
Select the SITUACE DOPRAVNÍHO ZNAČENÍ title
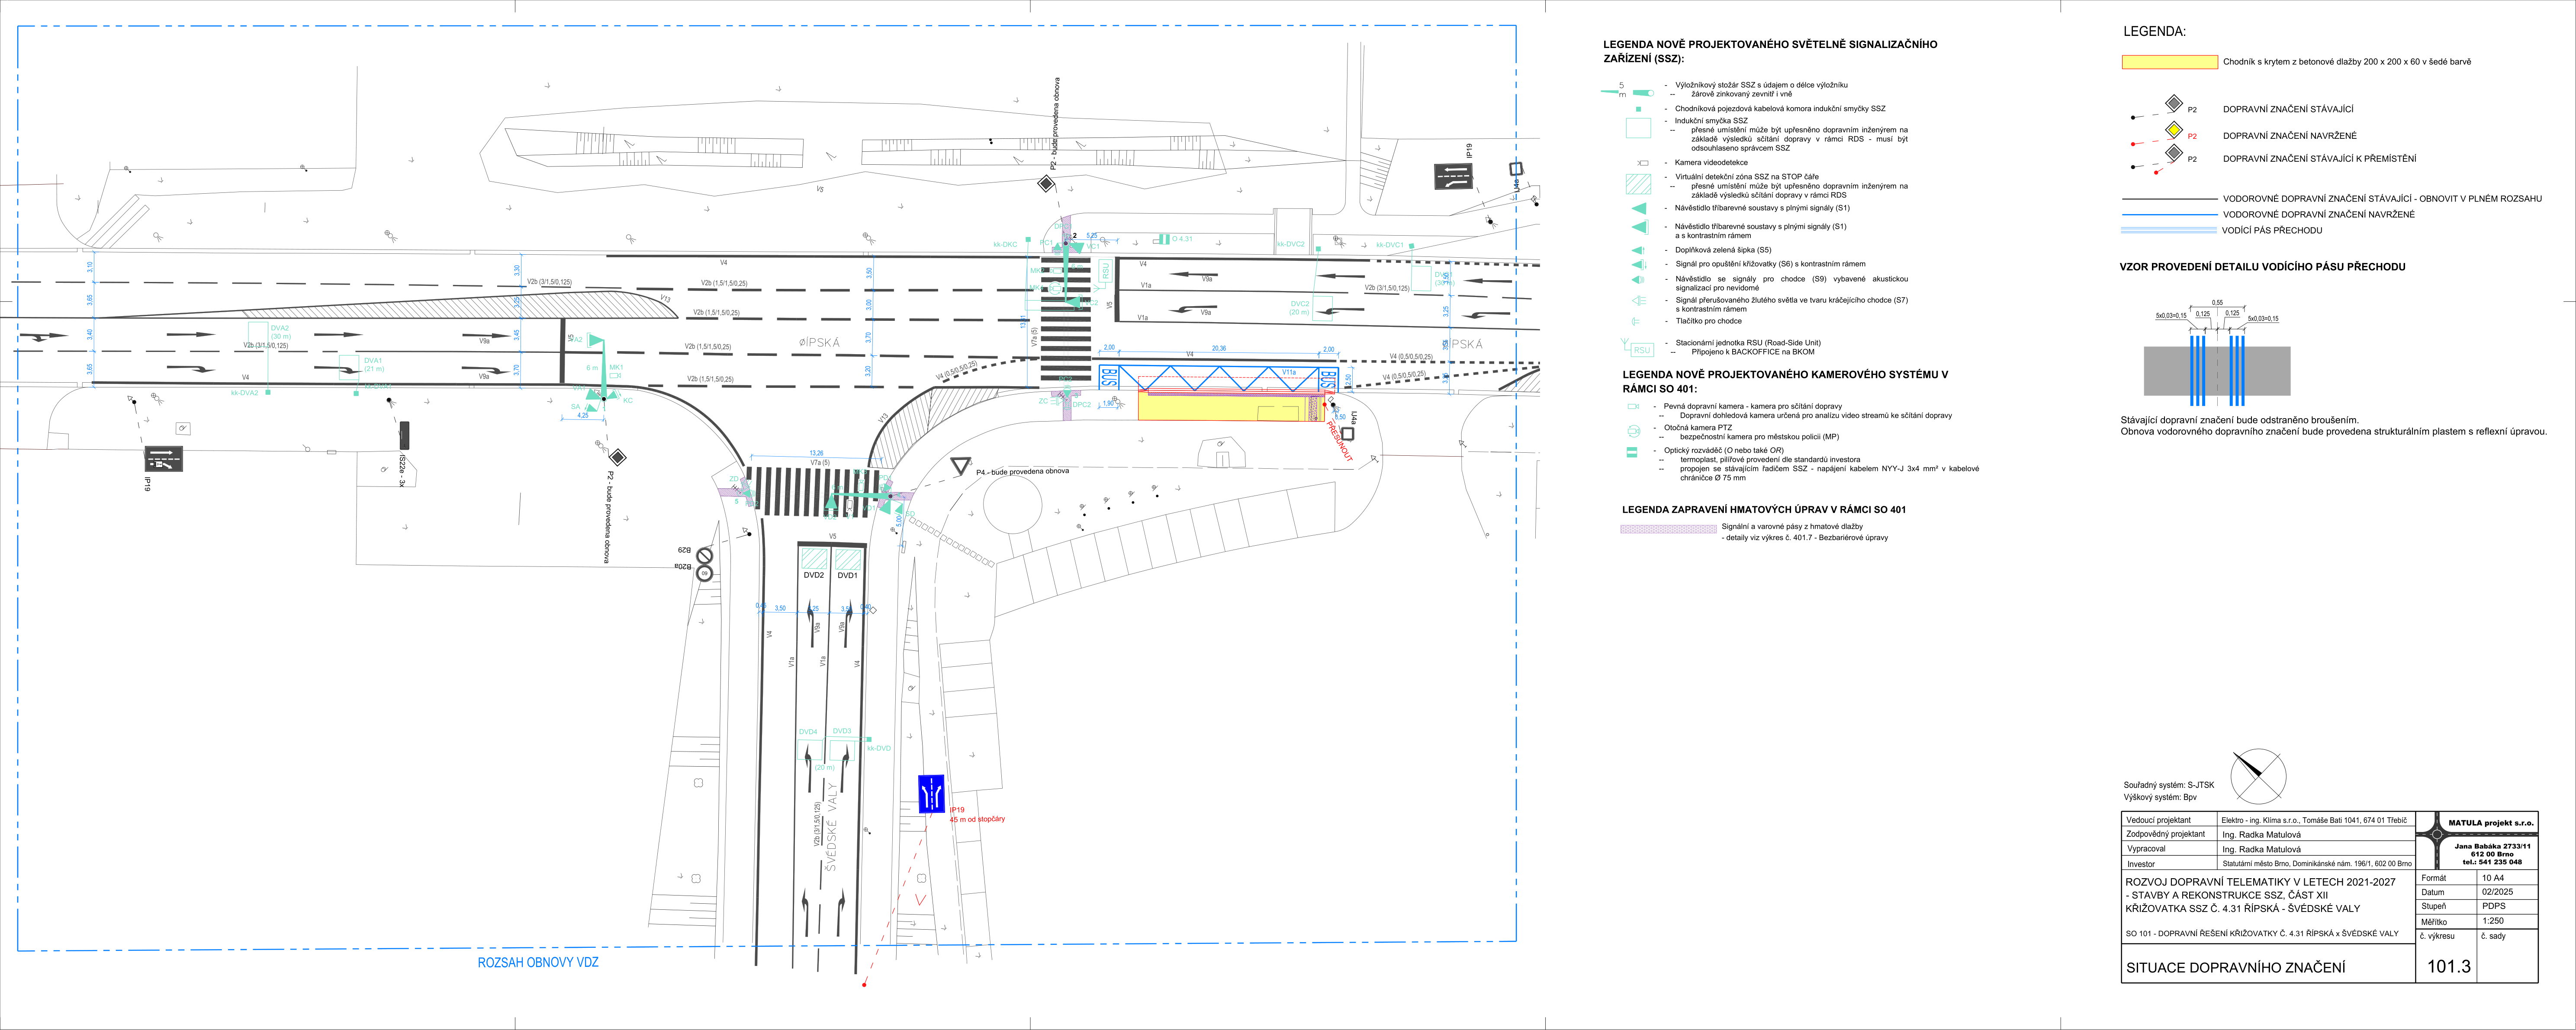point(2235,967)
